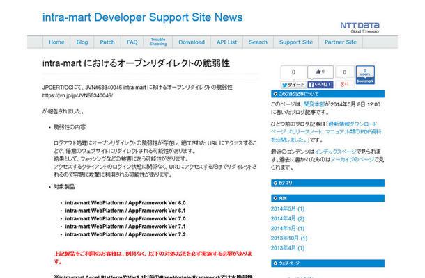Open the インデックスページ link
Screen dimensions: 425x278
click(x=335, y=152)
